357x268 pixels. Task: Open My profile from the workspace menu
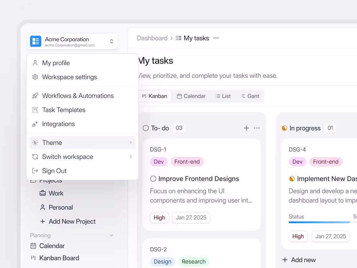tap(55, 63)
